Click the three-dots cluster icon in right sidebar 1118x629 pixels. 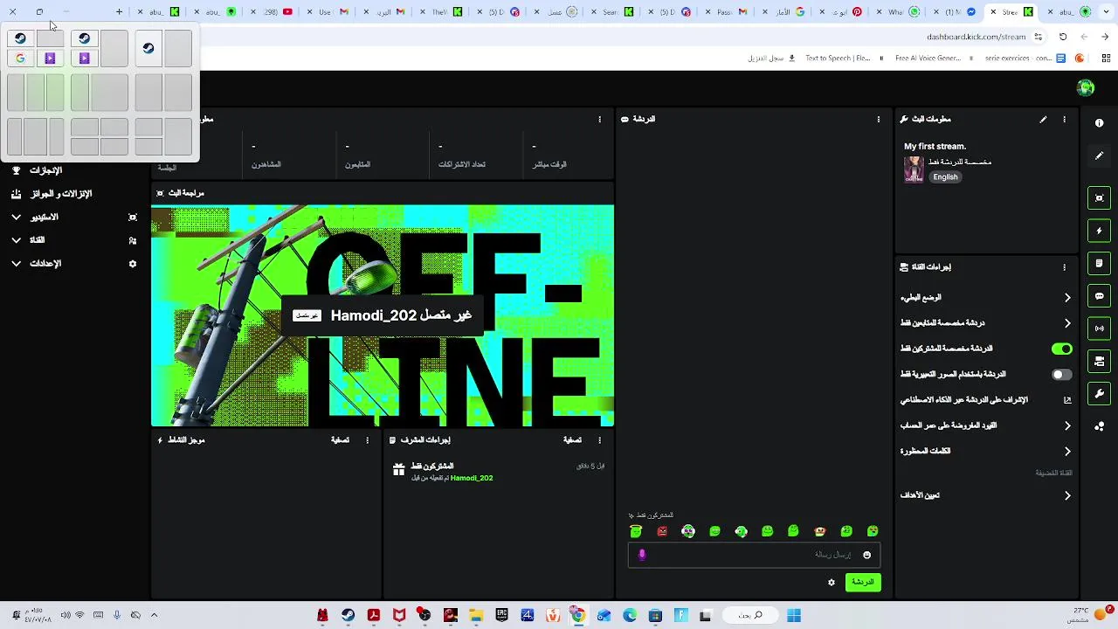click(x=1099, y=426)
